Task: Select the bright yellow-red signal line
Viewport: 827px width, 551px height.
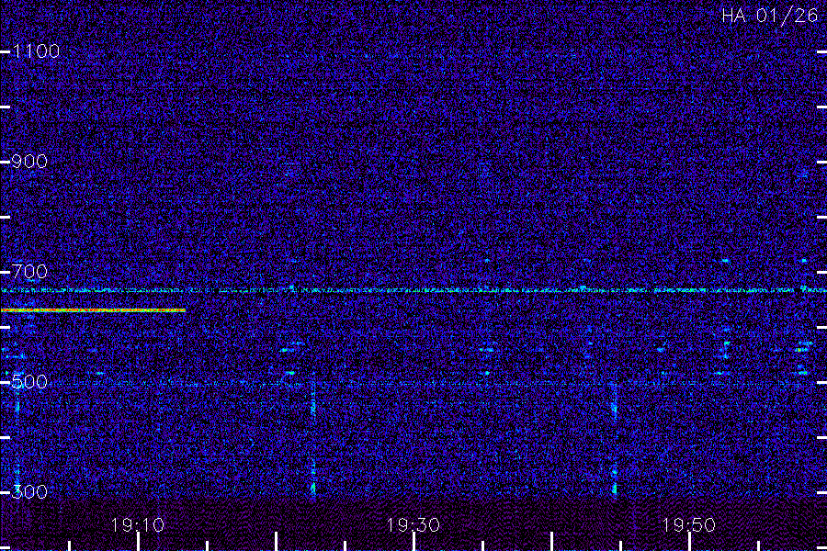Action: 94,310
